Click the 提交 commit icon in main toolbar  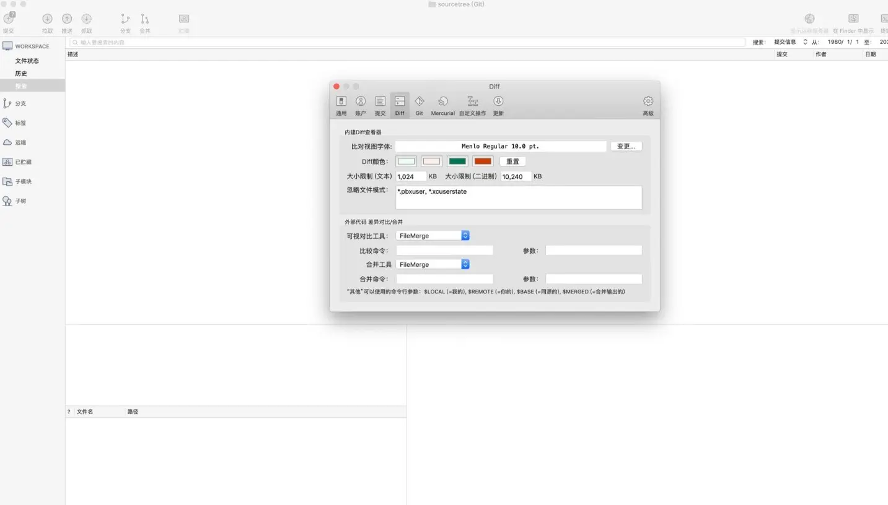click(9, 19)
